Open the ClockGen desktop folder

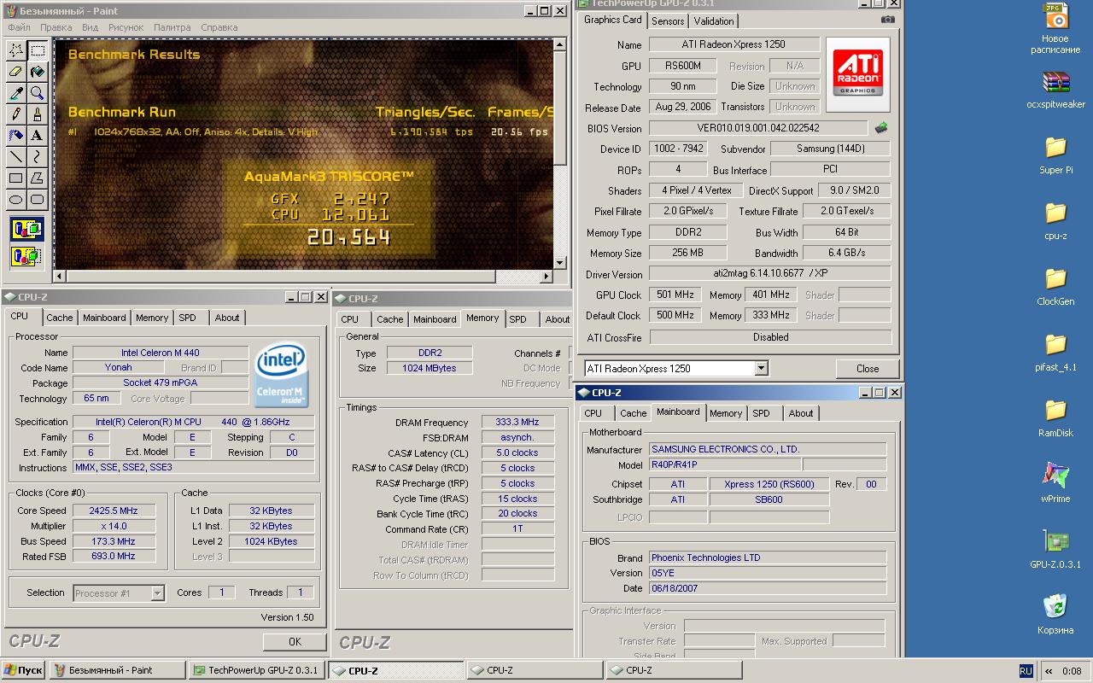click(x=1056, y=286)
